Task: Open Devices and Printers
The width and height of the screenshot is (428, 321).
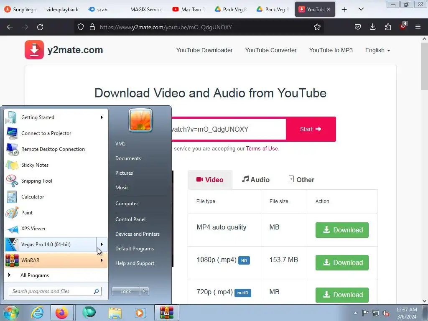Action: (137, 234)
